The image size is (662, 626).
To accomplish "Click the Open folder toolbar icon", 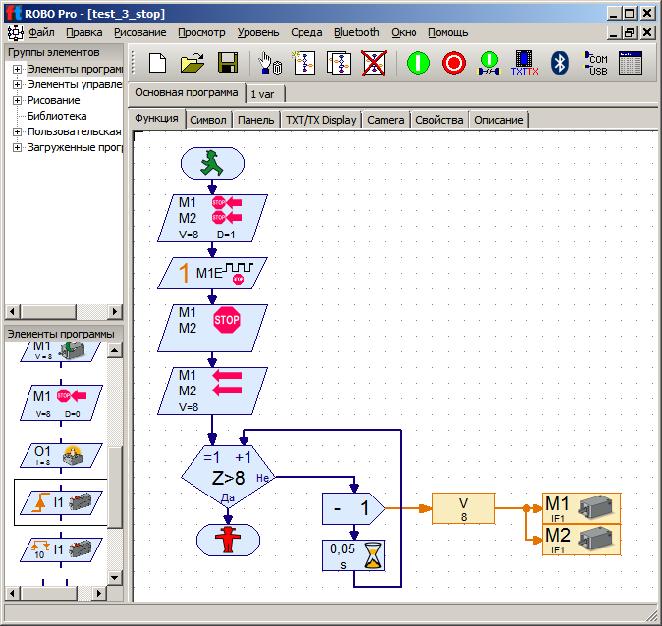I will point(193,64).
